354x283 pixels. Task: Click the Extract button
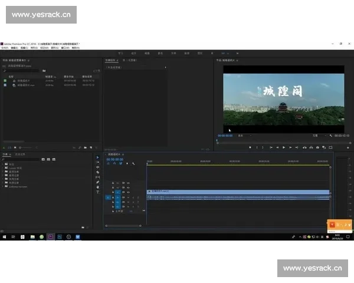[x=311, y=147]
